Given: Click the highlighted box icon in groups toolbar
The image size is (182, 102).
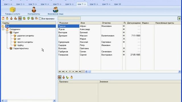Looking at the screenshot, I should [x=20, y=18].
